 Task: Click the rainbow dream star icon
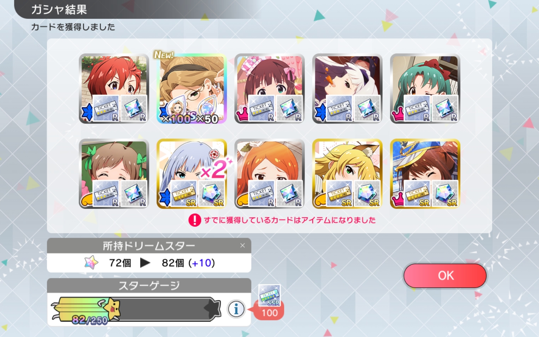coord(91,263)
